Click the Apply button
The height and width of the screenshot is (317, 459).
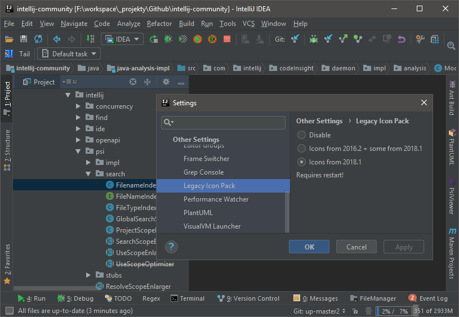coord(404,247)
